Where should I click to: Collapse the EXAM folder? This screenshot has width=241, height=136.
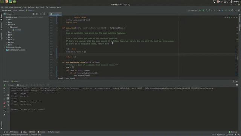pyautogui.click(x=6, y=25)
